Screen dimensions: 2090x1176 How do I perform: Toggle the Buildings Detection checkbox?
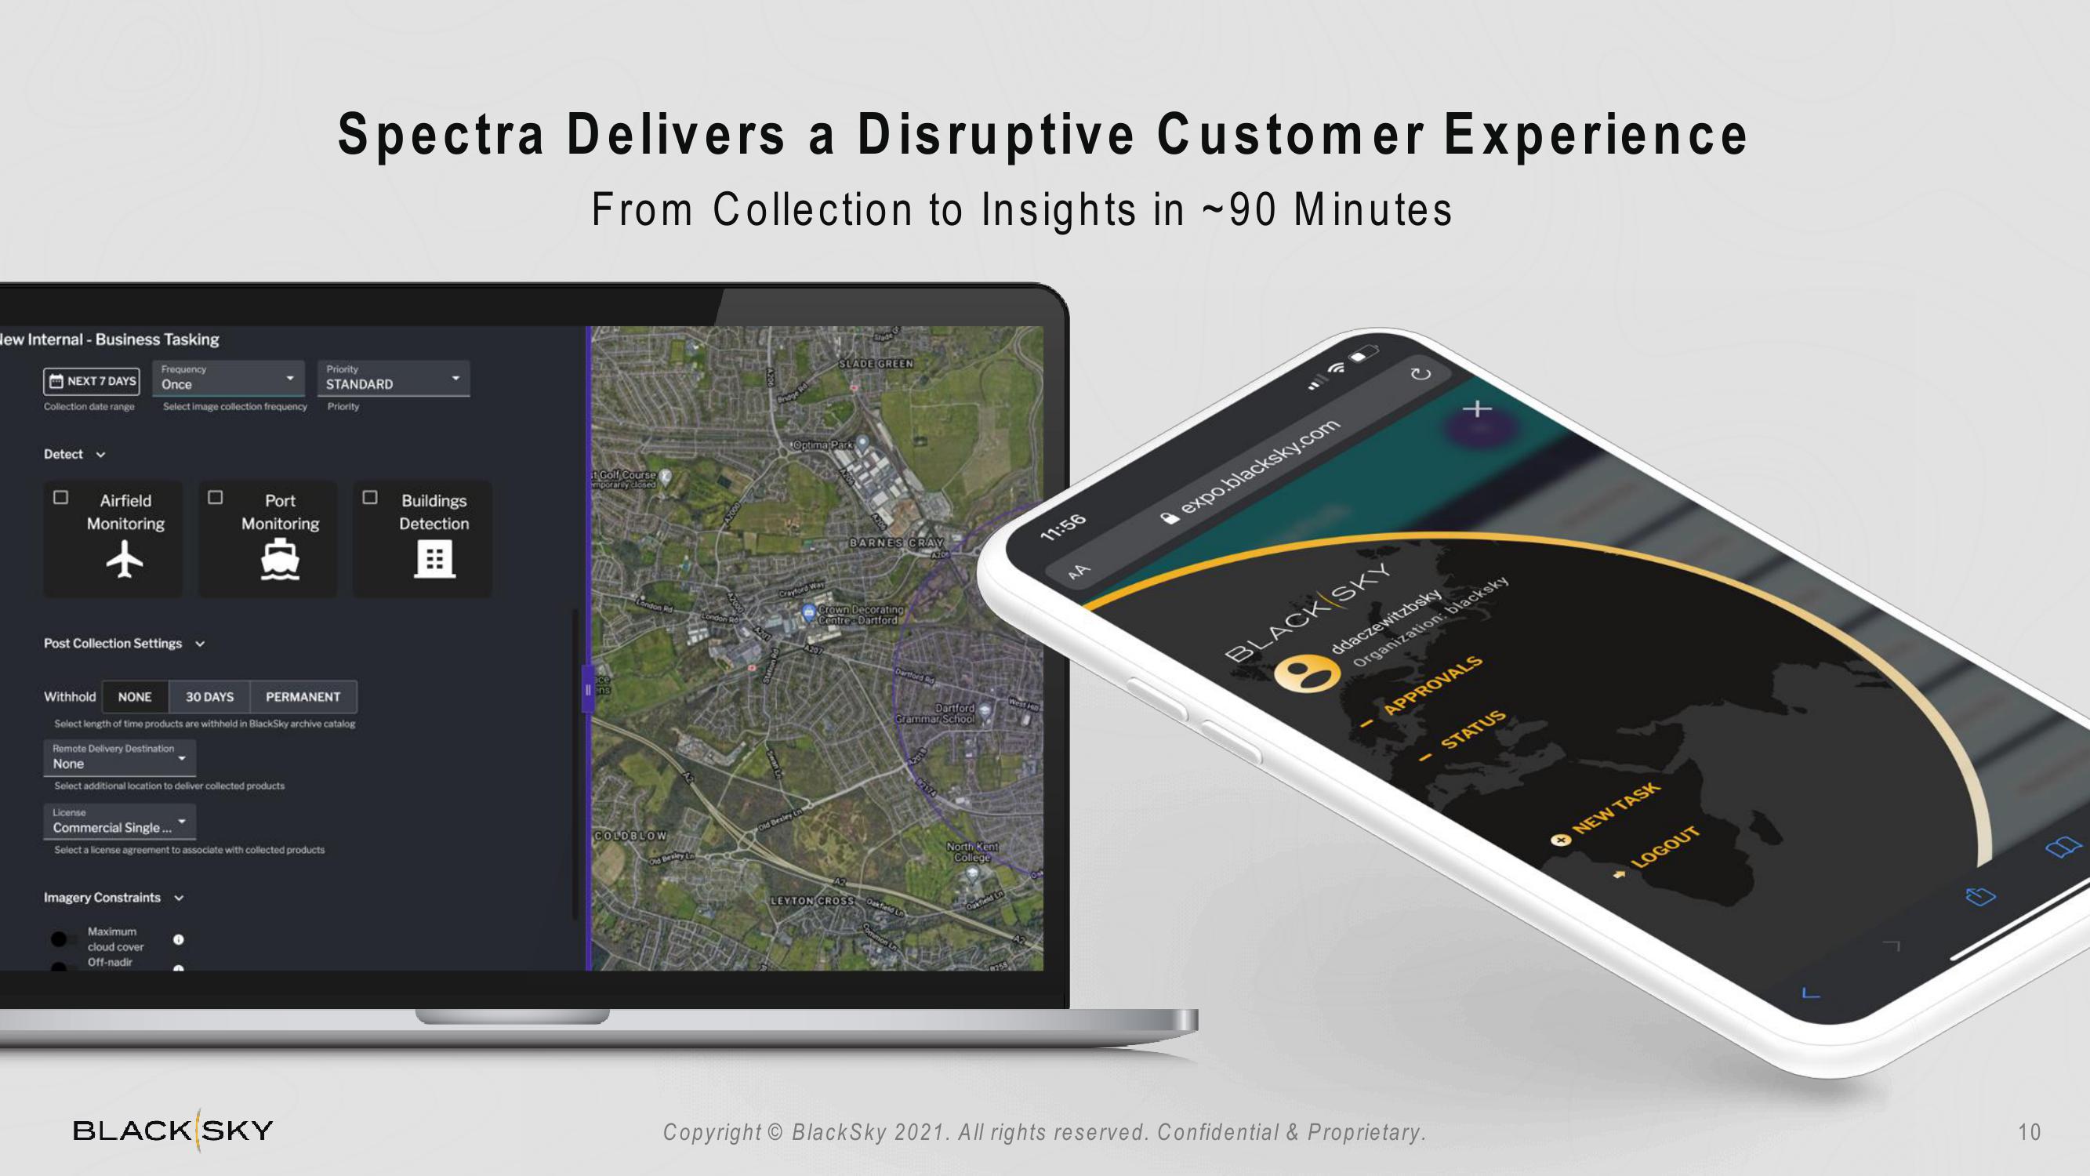tap(372, 495)
